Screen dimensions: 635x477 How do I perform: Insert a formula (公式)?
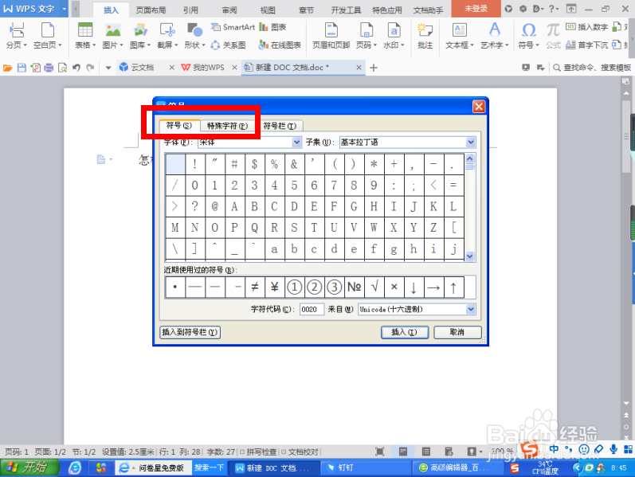[553, 36]
